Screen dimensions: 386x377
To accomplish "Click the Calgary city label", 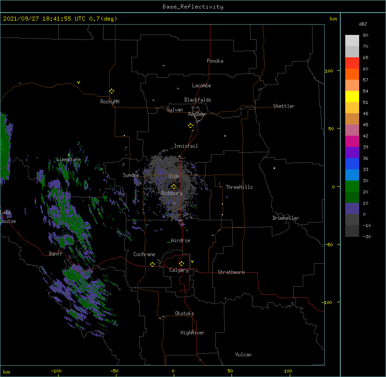I will [x=179, y=270].
